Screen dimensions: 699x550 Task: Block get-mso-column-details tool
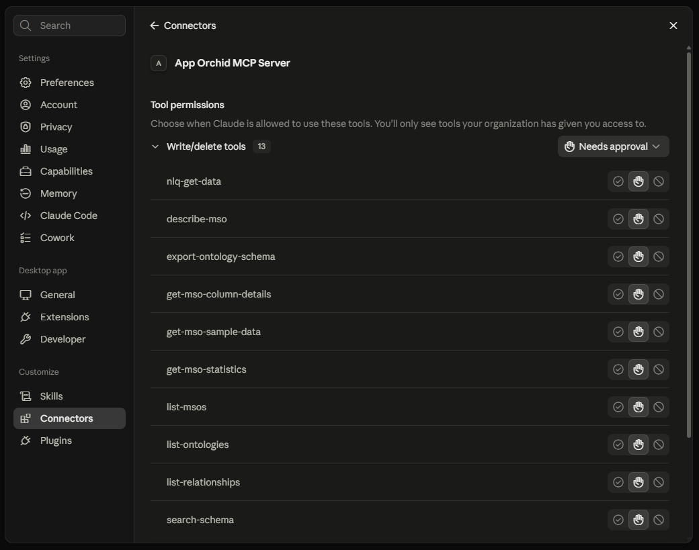click(x=659, y=294)
